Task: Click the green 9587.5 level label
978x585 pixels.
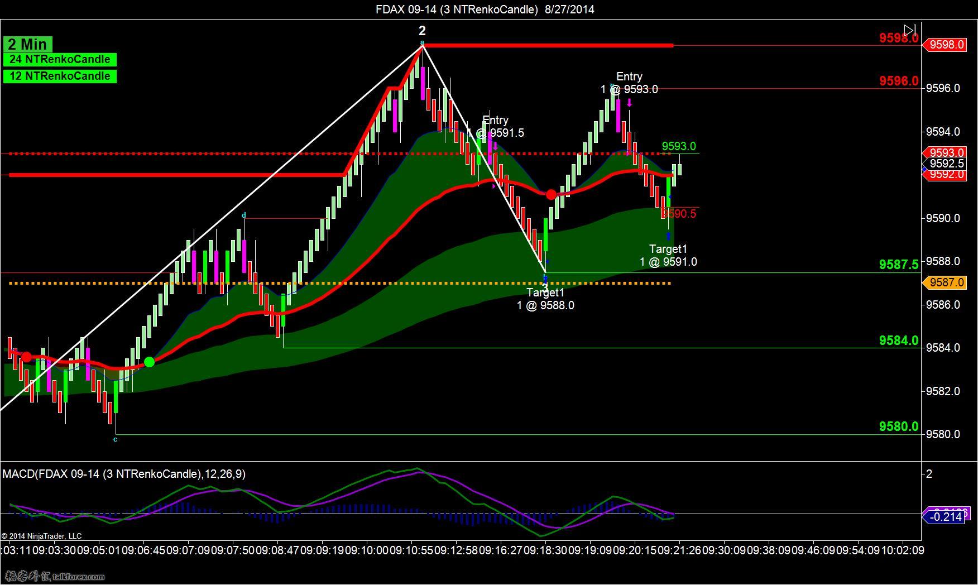Action: click(899, 265)
